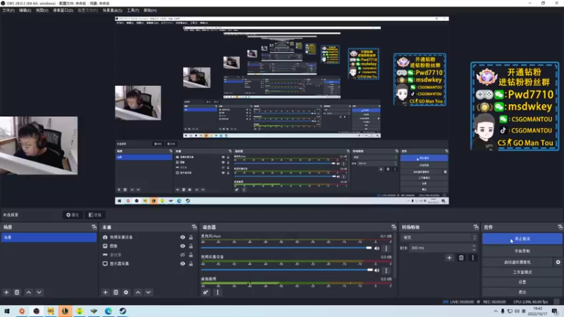The height and width of the screenshot is (317, 564).
Task: Open 文件(F) menu
Action: (x=8, y=11)
